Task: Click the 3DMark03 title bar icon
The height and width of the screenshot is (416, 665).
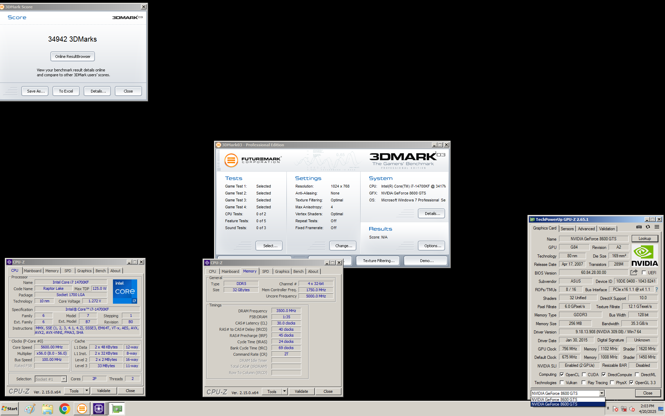Action: tap(219, 145)
